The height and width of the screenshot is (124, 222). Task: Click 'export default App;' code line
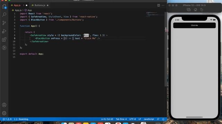[x=32, y=54]
